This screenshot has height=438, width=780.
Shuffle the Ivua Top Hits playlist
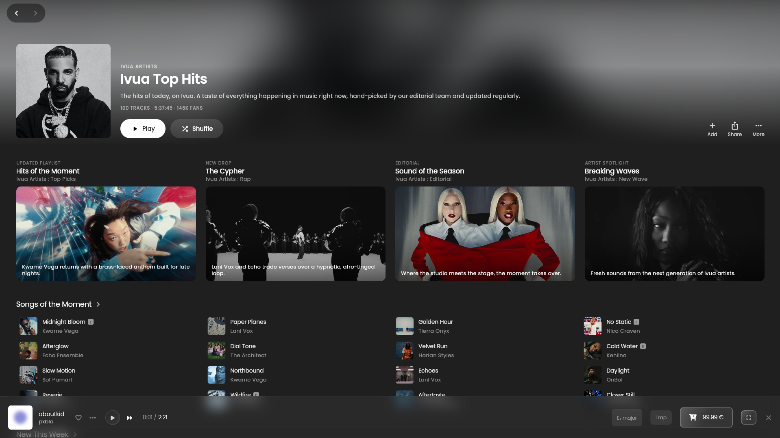coord(197,128)
